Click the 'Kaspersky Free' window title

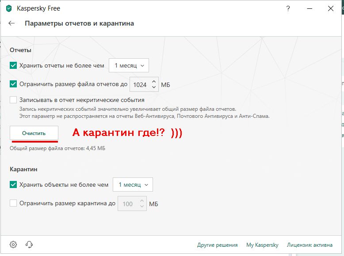(x=38, y=8)
